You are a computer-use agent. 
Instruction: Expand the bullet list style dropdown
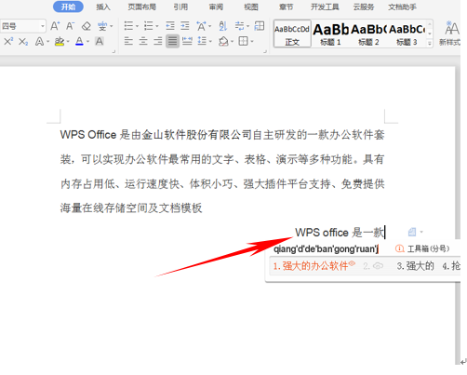point(137,26)
